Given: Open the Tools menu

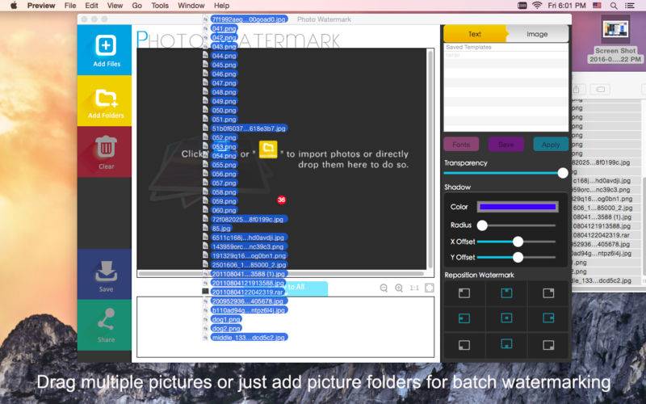Looking at the screenshot, I should [160, 6].
